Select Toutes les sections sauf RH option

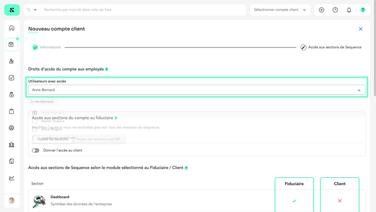point(98,139)
